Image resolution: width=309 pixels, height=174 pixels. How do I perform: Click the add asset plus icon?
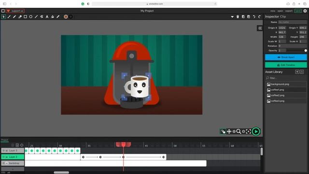pos(297,72)
